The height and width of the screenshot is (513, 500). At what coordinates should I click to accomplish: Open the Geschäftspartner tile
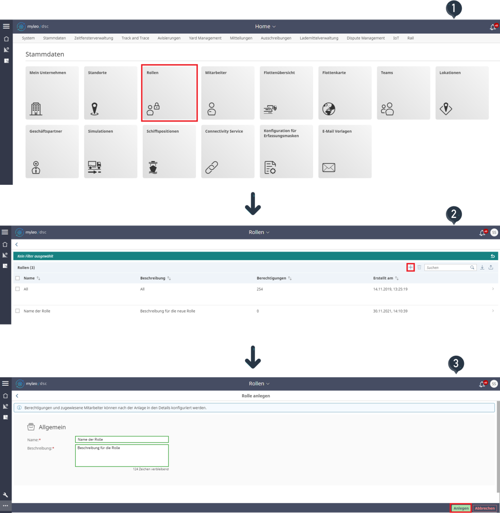[x=52, y=151]
